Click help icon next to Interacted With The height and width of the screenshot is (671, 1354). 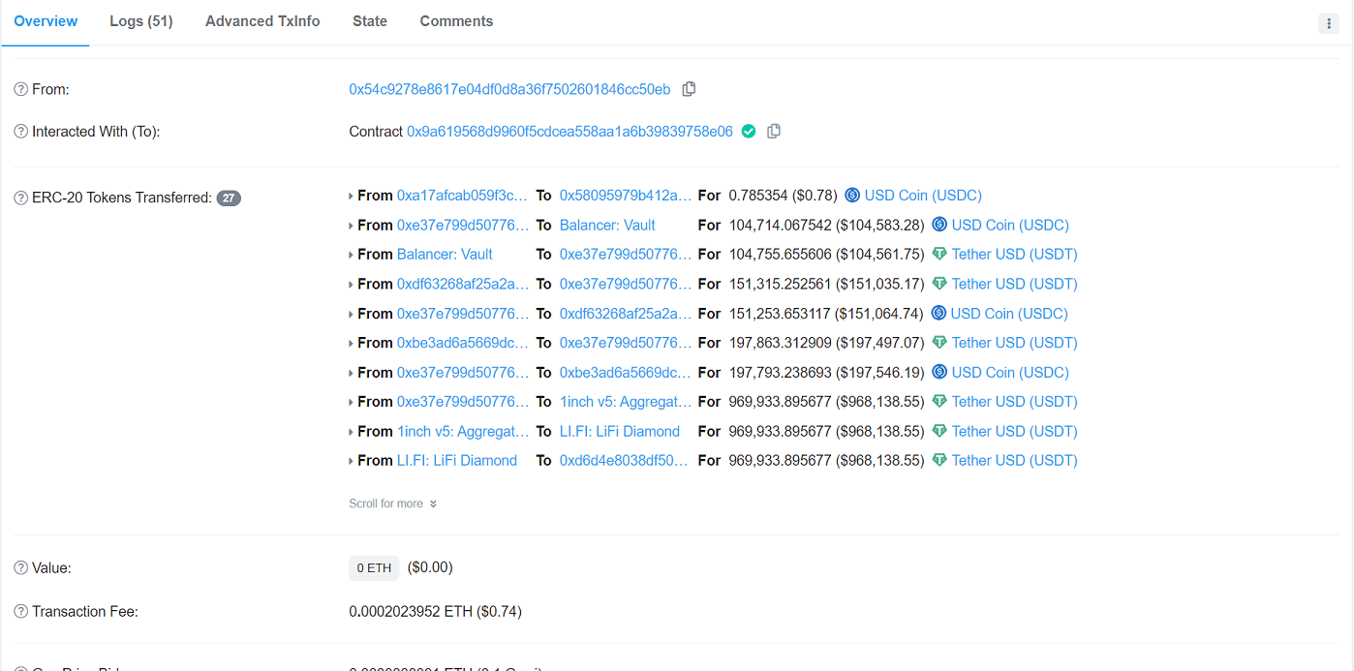[x=20, y=132]
